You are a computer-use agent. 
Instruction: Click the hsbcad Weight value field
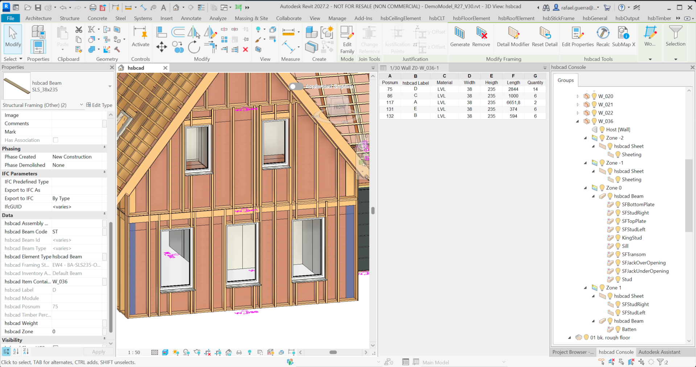coord(77,323)
